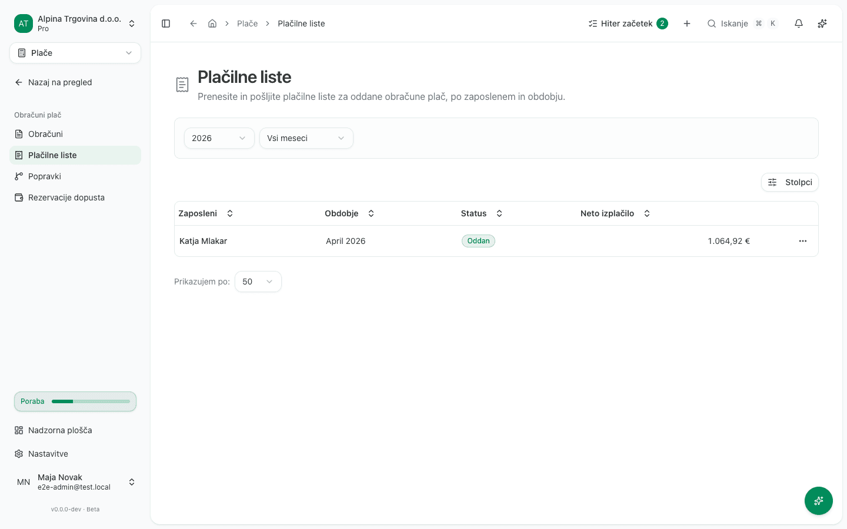The height and width of the screenshot is (529, 847).
Task: Toggle the sidebar panel icon
Action: pyautogui.click(x=166, y=24)
